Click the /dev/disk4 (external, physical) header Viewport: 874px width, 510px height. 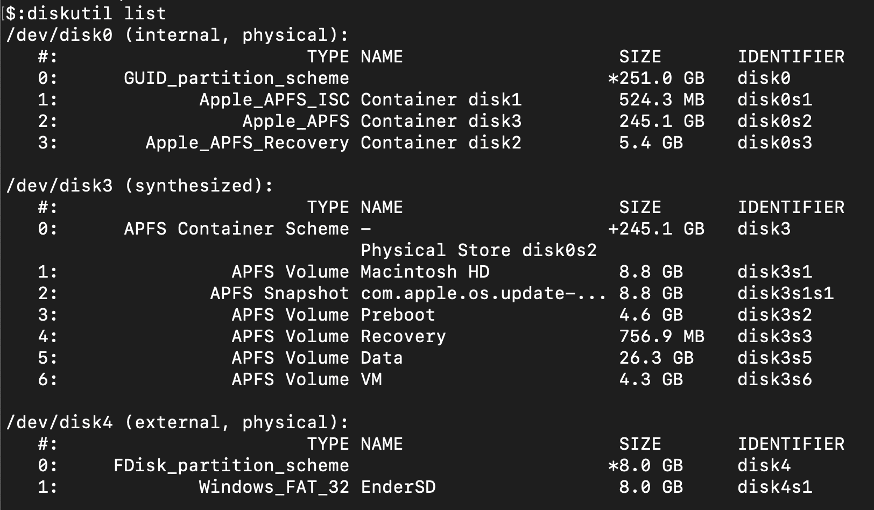tap(177, 422)
